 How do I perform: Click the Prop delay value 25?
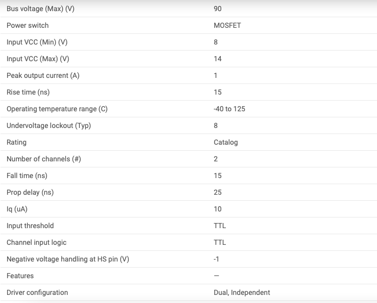[218, 192]
